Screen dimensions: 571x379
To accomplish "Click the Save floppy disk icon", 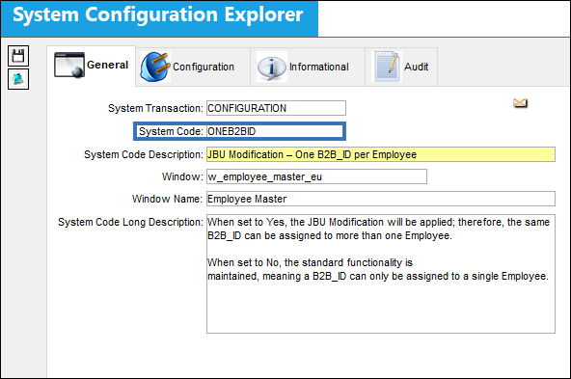I will (18, 56).
